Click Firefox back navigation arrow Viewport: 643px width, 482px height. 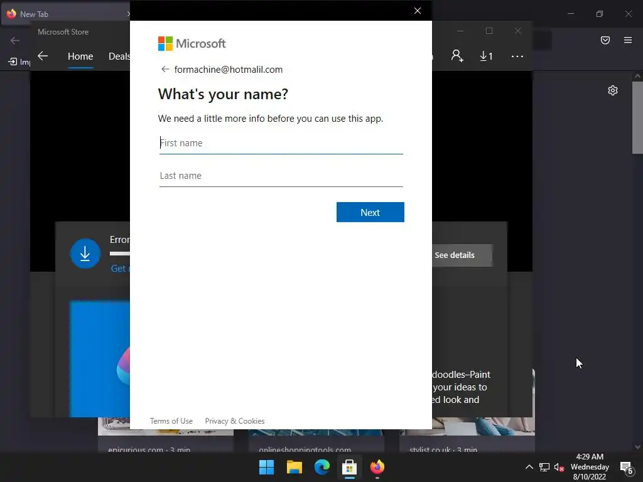15,40
